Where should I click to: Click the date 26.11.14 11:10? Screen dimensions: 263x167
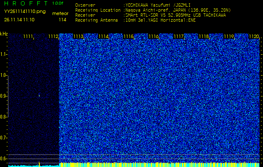[19, 20]
